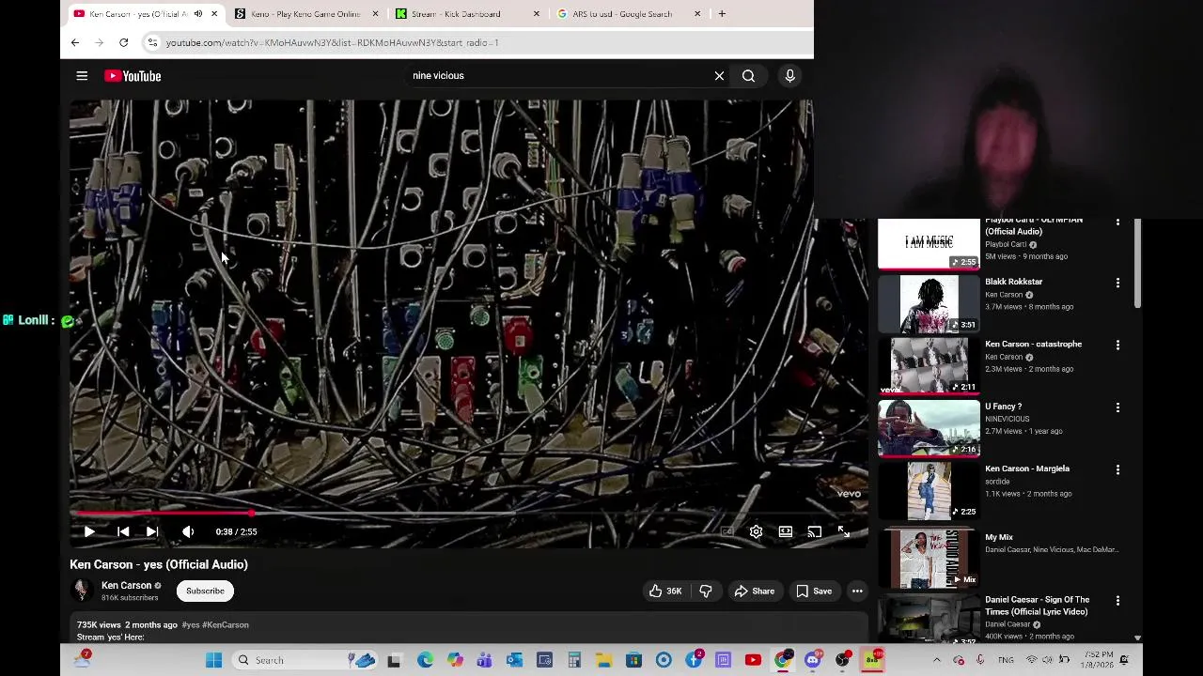The height and width of the screenshot is (676, 1203).
Task: Go back in the browser
Action: [x=75, y=42]
